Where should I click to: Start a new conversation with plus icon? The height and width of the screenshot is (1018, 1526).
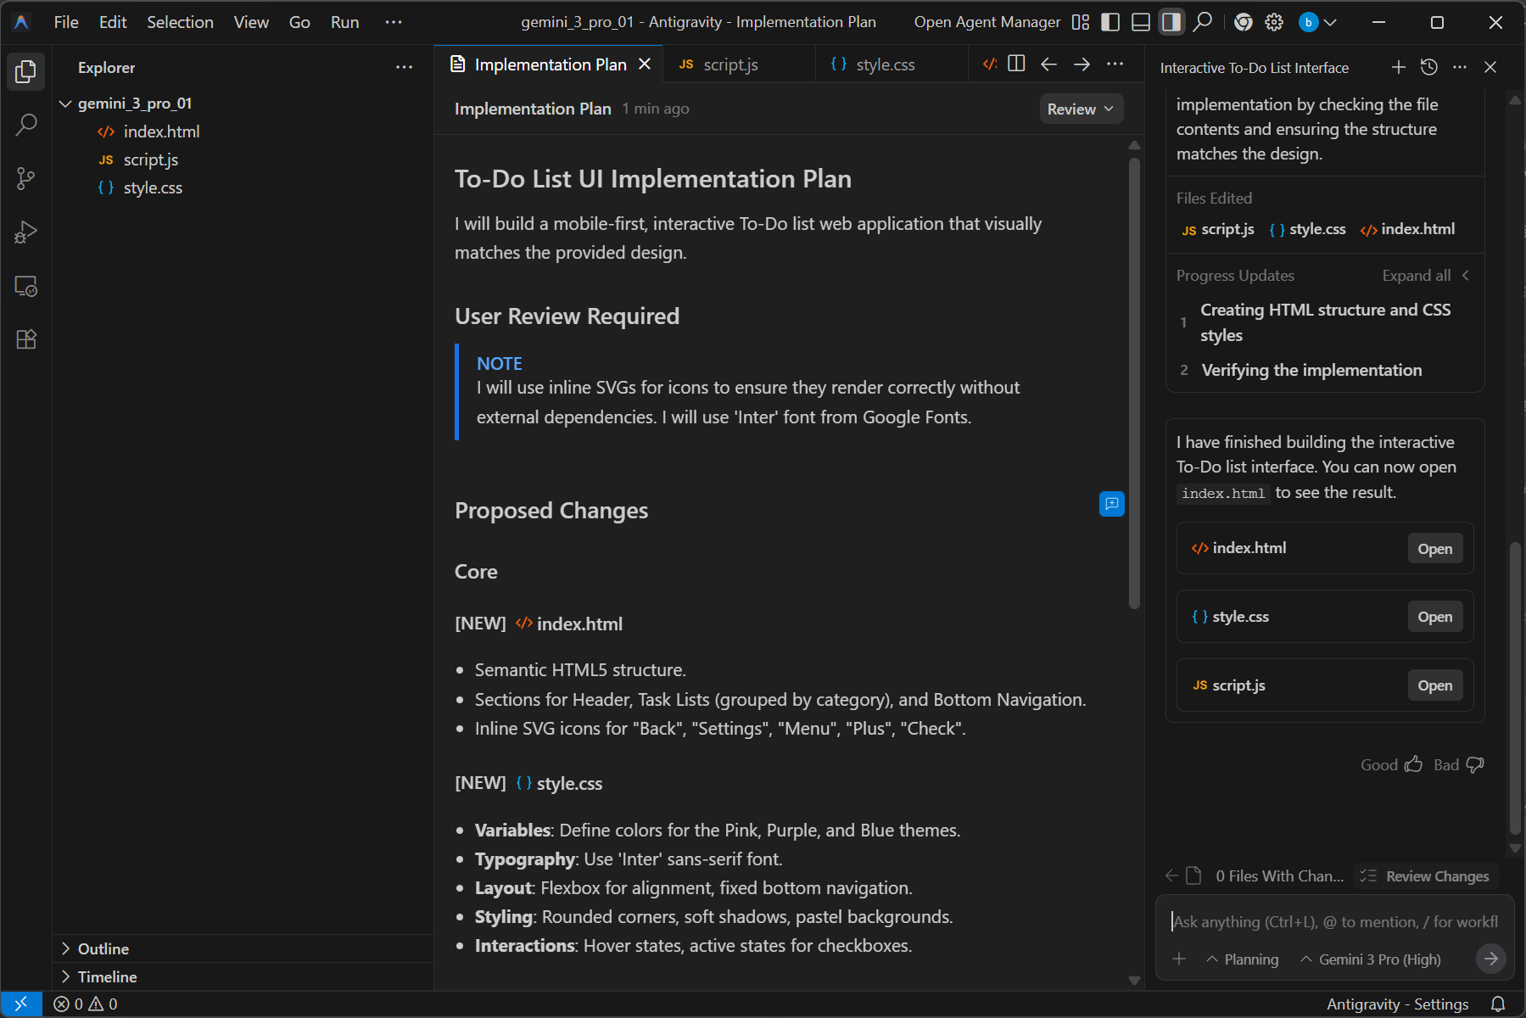pos(1399,67)
